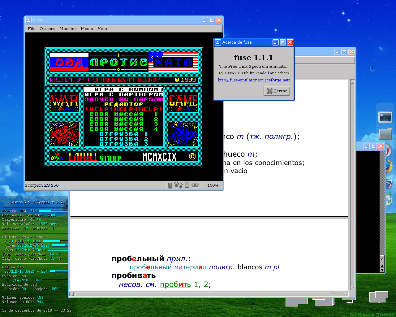396x317 pixels.
Task: Select ЗАПУСК ПО ПАРОЛЮ in the game menu
Action: pos(124,99)
